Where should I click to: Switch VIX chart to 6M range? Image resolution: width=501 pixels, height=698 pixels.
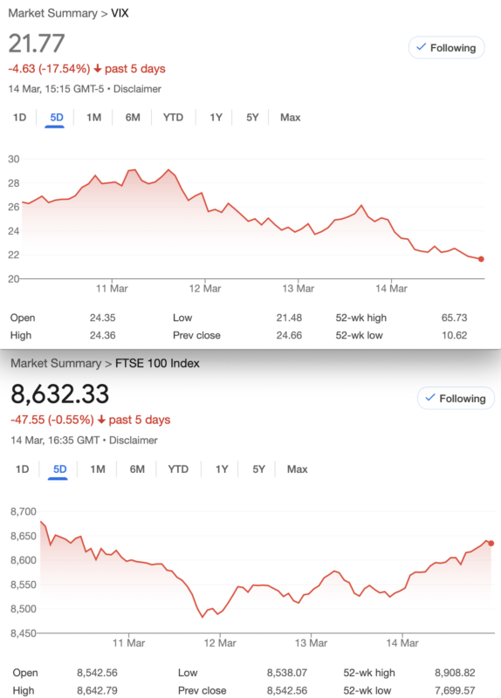point(133,118)
